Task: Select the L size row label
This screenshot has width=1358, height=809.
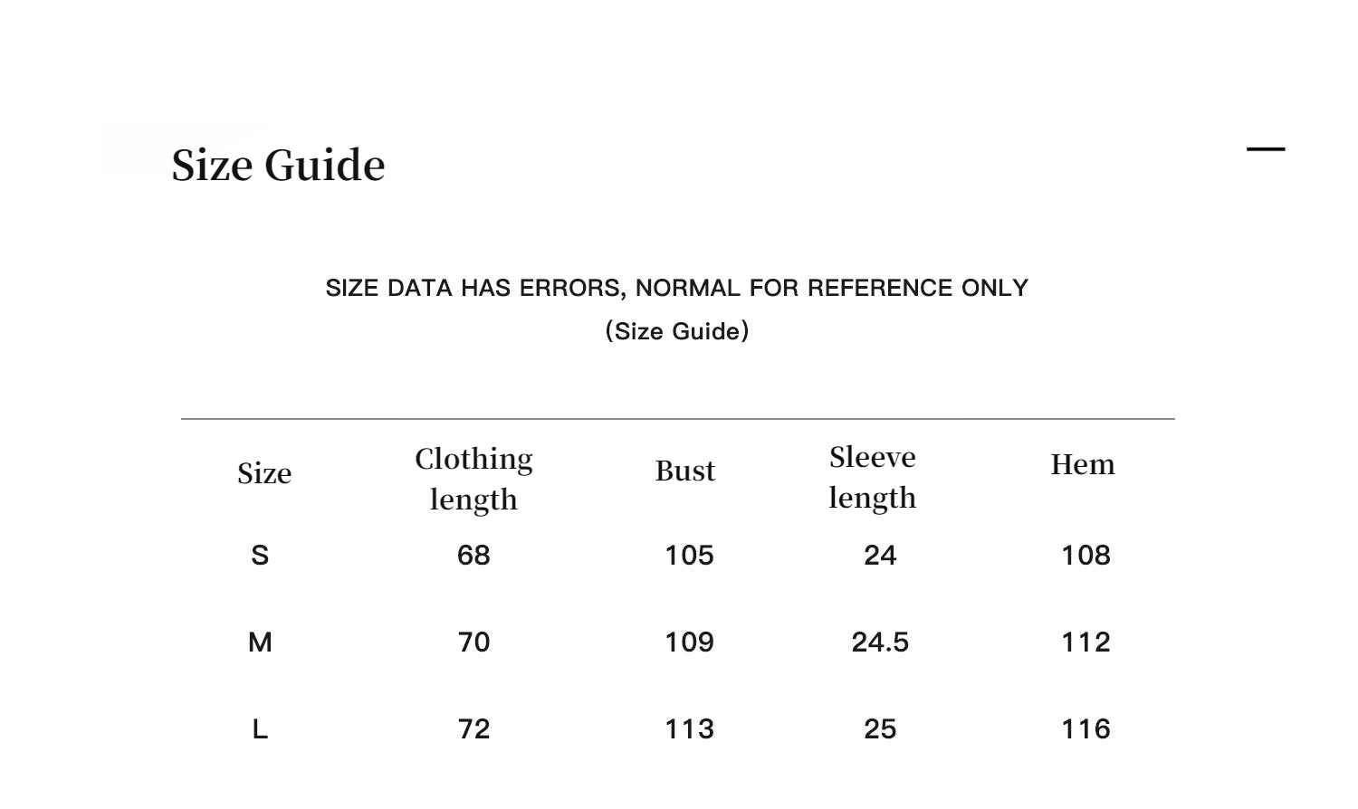Action: (x=260, y=728)
